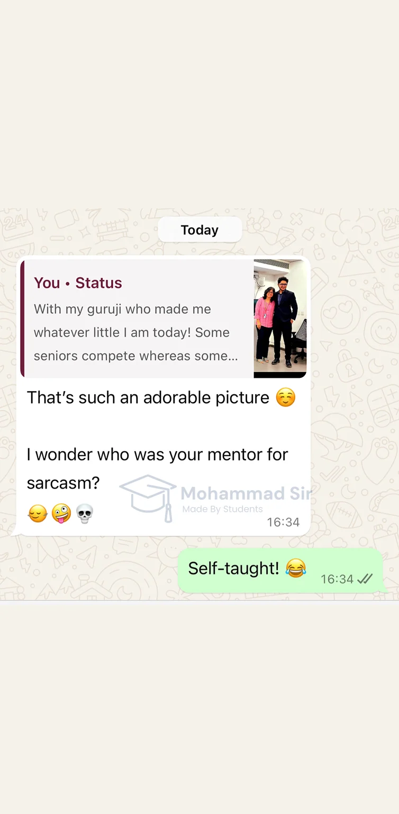Select the 'That's such an adorable picture' text
This screenshot has width=399, height=814.
coord(148,397)
